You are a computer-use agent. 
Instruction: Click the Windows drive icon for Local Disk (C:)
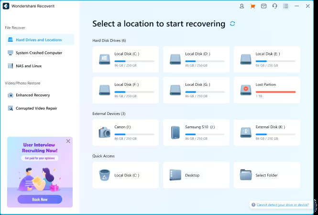click(x=104, y=59)
